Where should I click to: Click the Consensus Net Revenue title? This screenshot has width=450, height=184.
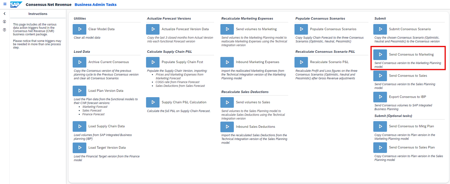(x=48, y=5)
